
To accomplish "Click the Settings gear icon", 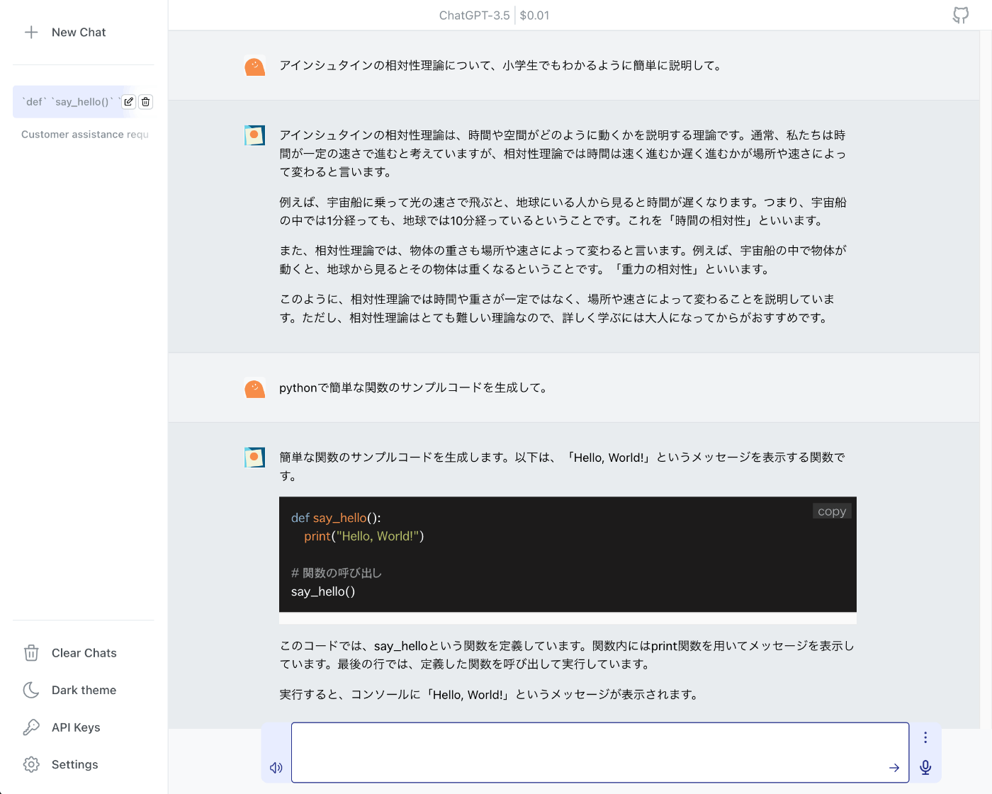I will coord(31,764).
